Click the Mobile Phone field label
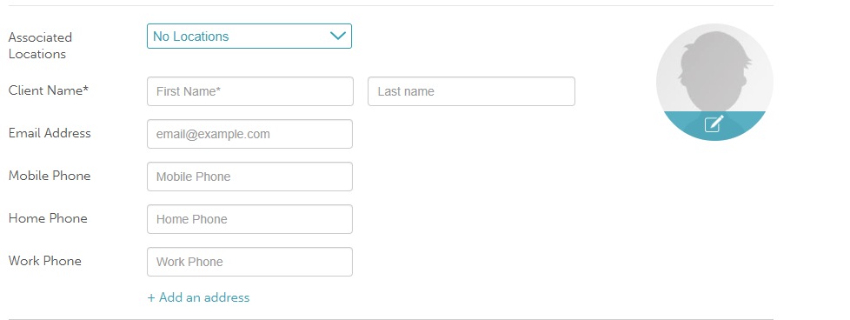 (50, 176)
